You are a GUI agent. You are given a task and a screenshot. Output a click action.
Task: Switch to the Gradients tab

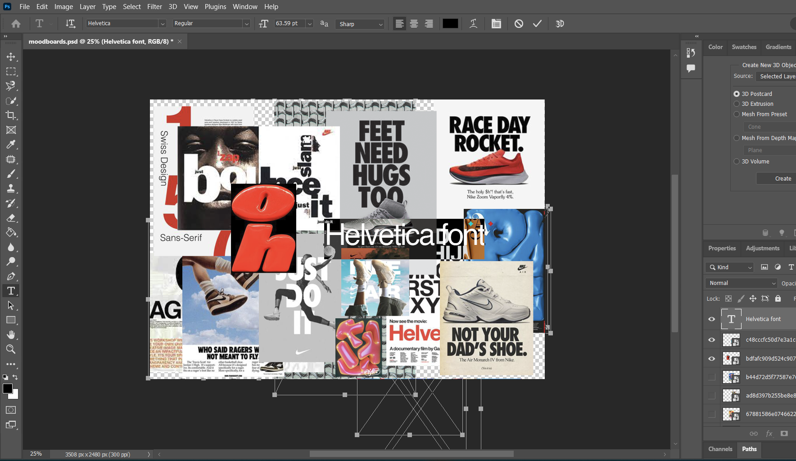(x=778, y=47)
